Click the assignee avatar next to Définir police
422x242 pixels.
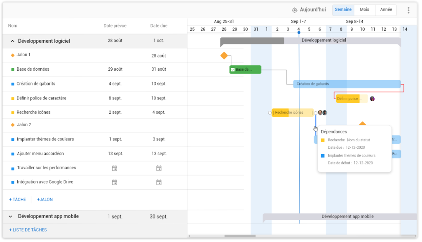(x=372, y=99)
